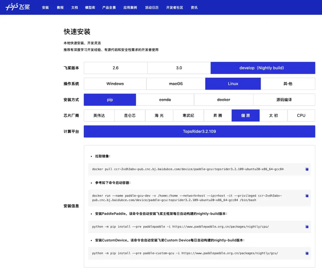The width and height of the screenshot is (322, 271).
Task: Choose 寒武纪 chip vendor
Action: click(x=188, y=116)
